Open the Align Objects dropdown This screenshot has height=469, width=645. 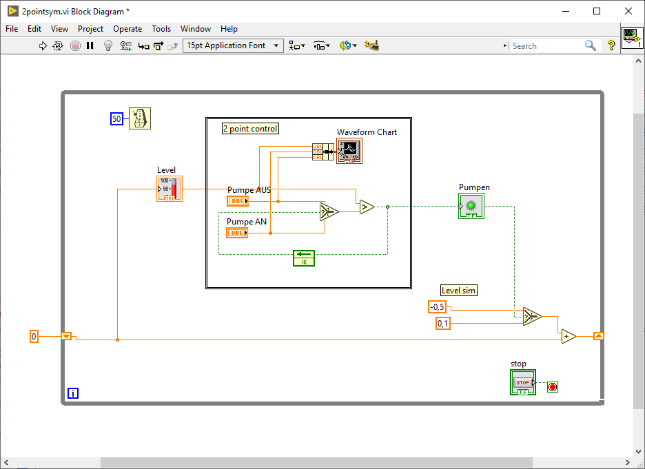point(296,45)
